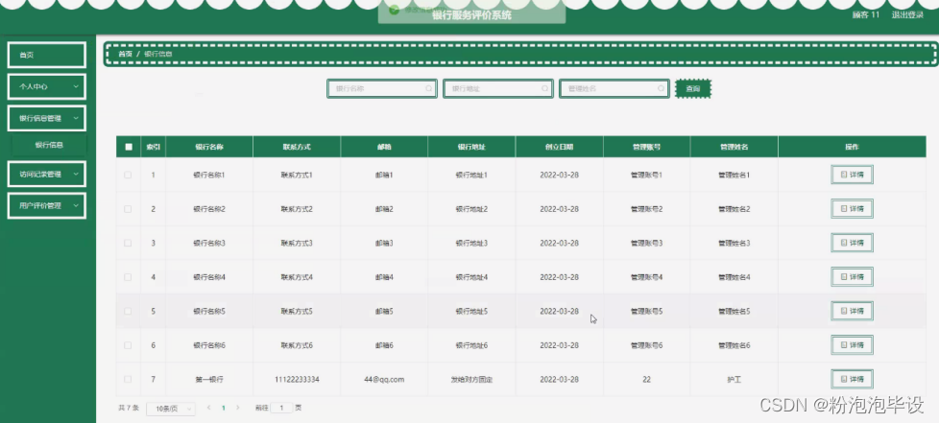
Task: Click 退出登录 to log out
Action: tap(907, 15)
